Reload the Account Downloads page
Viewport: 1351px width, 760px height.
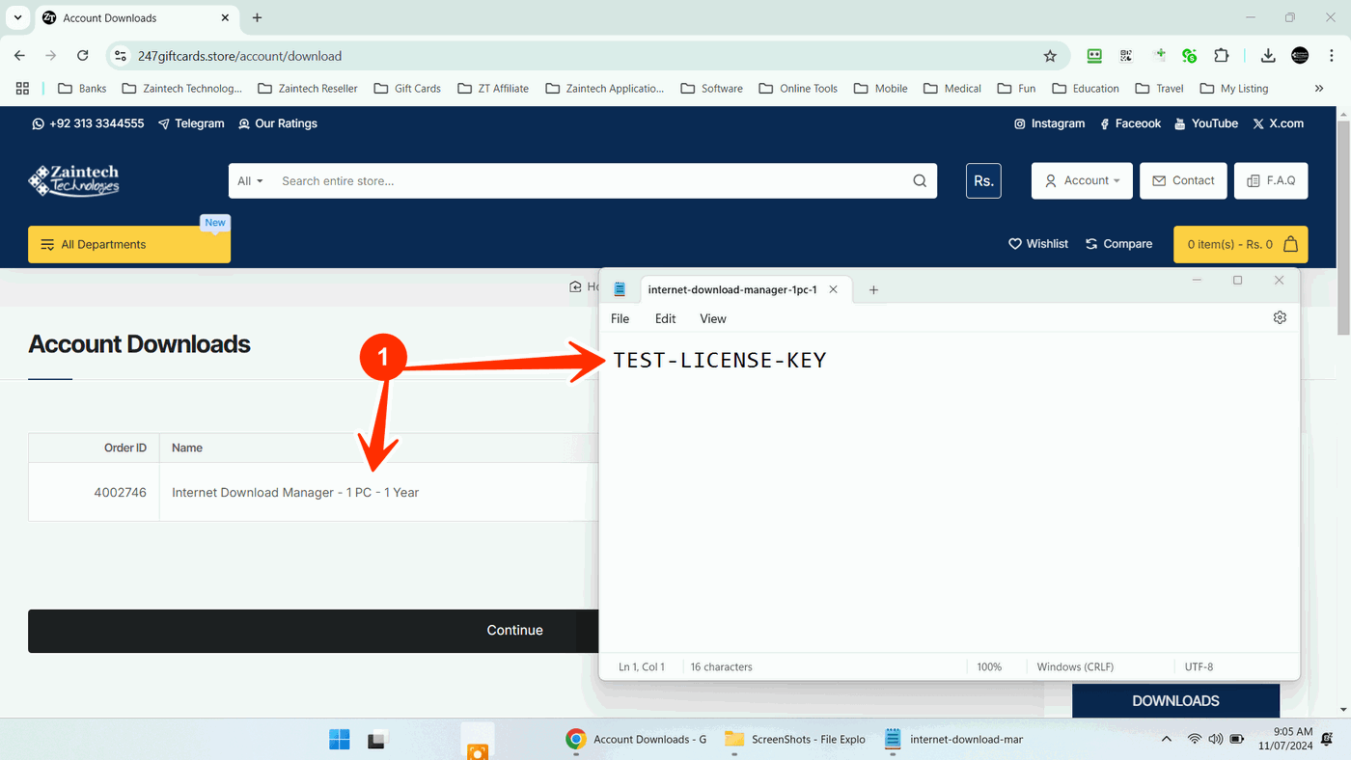coord(83,56)
